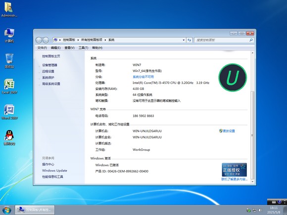This screenshot has height=215, width=287.
Task: Click the network tray icon
Action: click(x=254, y=210)
